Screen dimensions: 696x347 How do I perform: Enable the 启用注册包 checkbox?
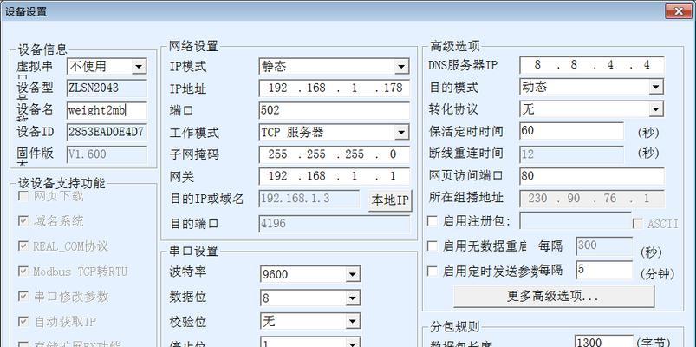pyautogui.click(x=432, y=220)
